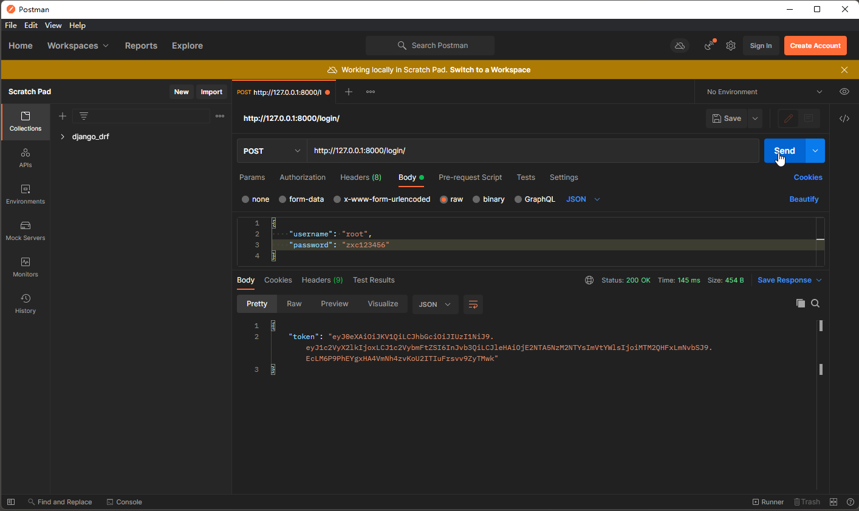The width and height of the screenshot is (859, 511).
Task: Click the filter icon in collections search
Action: [84, 116]
